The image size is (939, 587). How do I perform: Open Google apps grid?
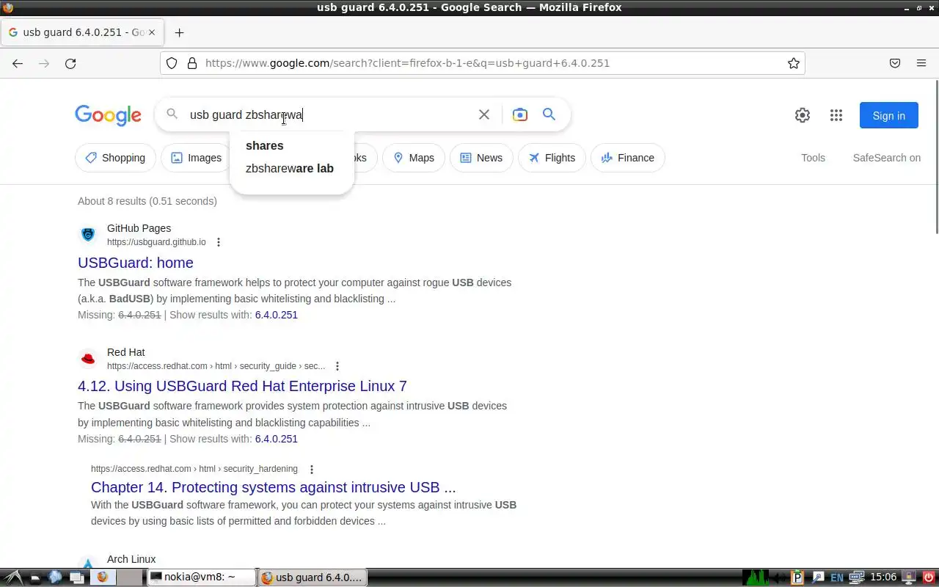pyautogui.click(x=836, y=115)
